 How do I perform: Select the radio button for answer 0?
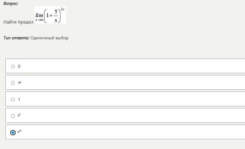coord(13,66)
